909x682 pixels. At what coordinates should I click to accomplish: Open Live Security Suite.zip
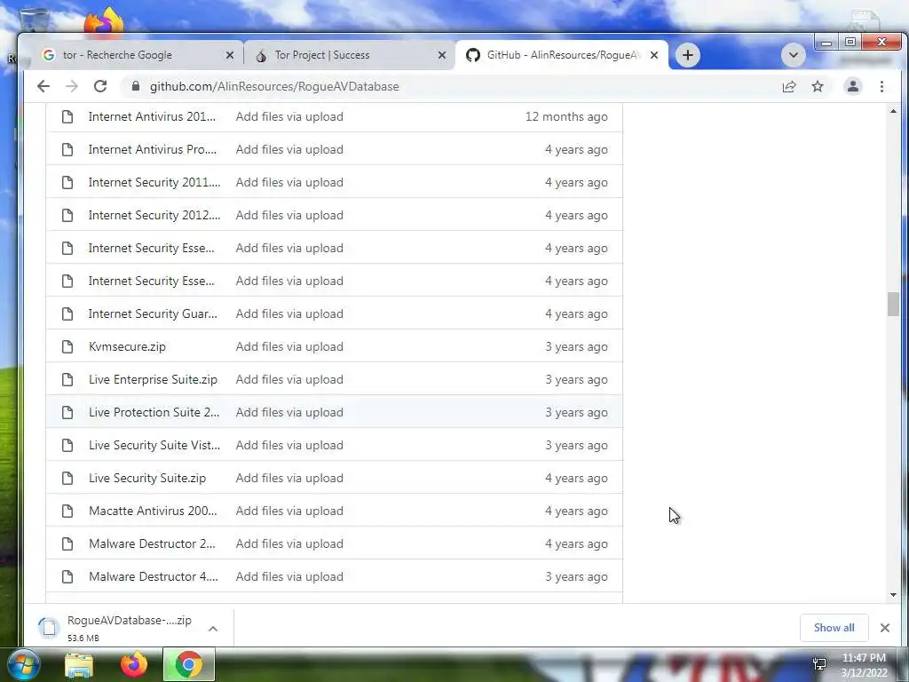(147, 478)
